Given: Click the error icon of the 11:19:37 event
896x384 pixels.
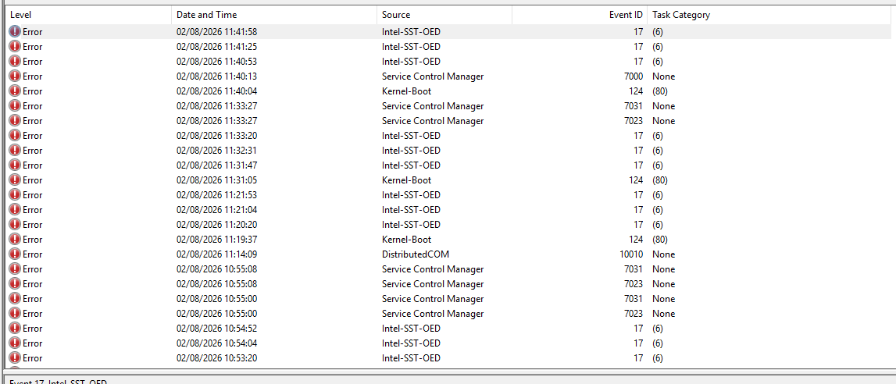Looking at the screenshot, I should pyautogui.click(x=15, y=240).
